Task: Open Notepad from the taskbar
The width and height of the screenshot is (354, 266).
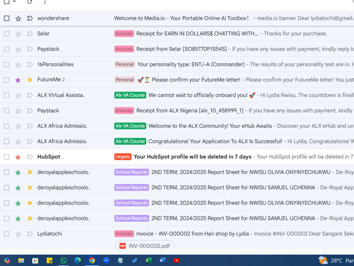Action: [120, 261]
